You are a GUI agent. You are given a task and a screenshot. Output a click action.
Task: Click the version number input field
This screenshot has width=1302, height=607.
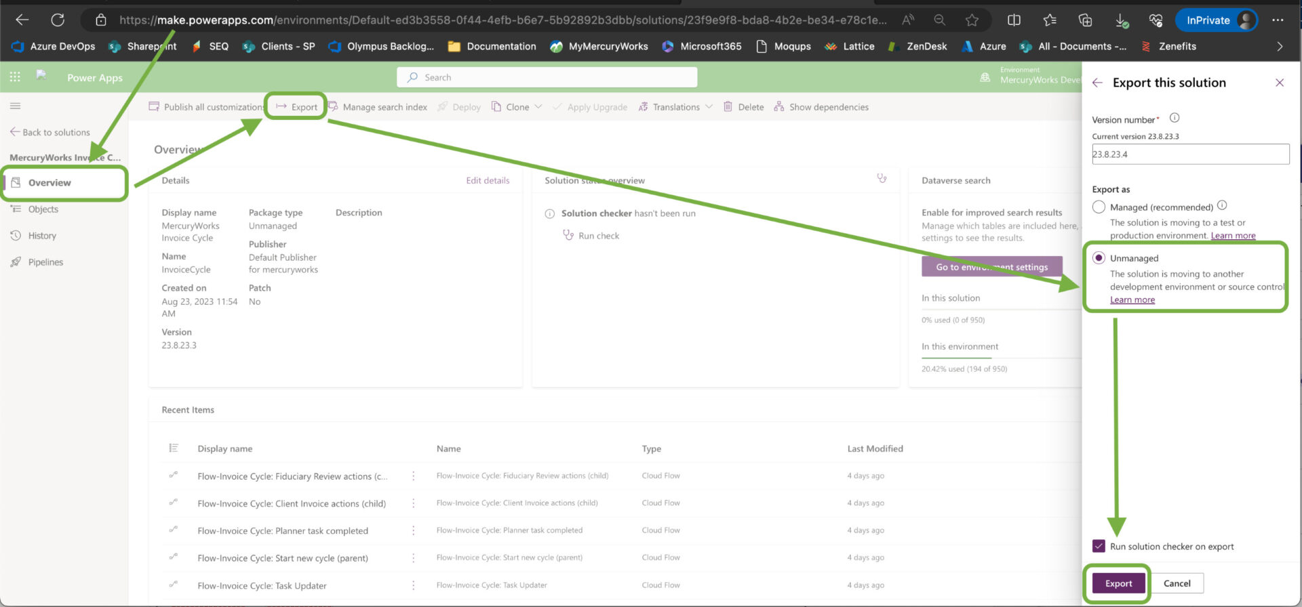pyautogui.click(x=1190, y=154)
